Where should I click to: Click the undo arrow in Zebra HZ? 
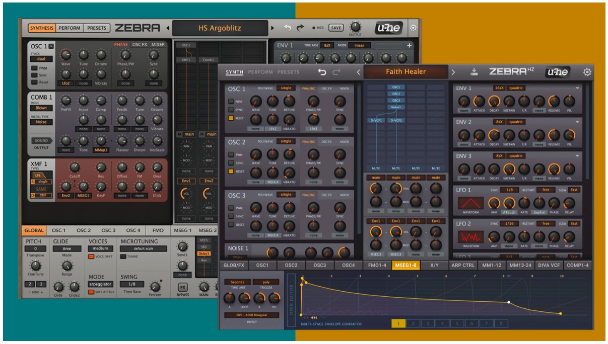point(322,72)
